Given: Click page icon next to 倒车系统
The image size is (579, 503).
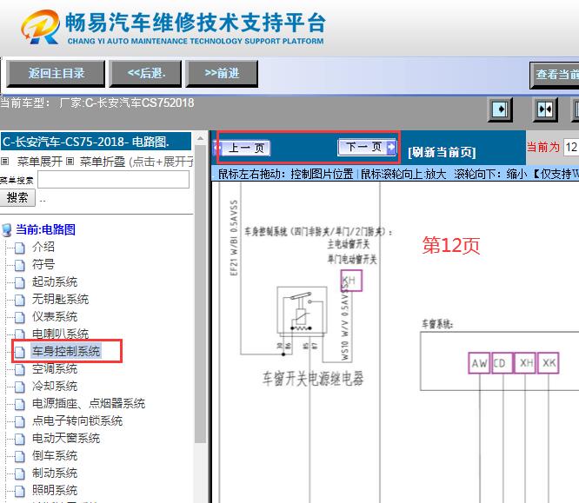Looking at the screenshot, I should pos(20,456).
